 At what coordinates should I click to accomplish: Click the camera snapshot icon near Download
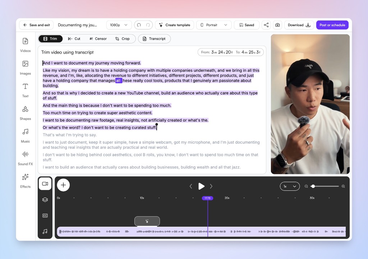click(277, 25)
